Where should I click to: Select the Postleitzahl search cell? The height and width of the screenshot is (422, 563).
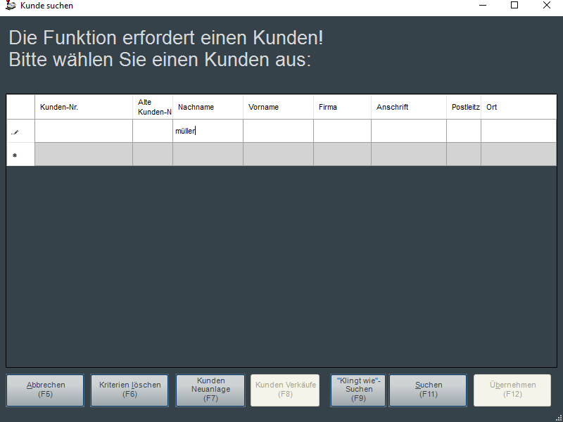click(463, 131)
